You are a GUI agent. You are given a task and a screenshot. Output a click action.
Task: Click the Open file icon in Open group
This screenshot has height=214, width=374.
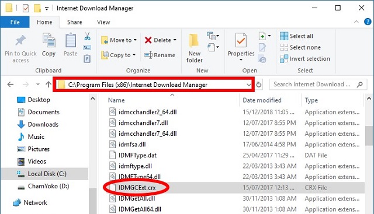262,36
